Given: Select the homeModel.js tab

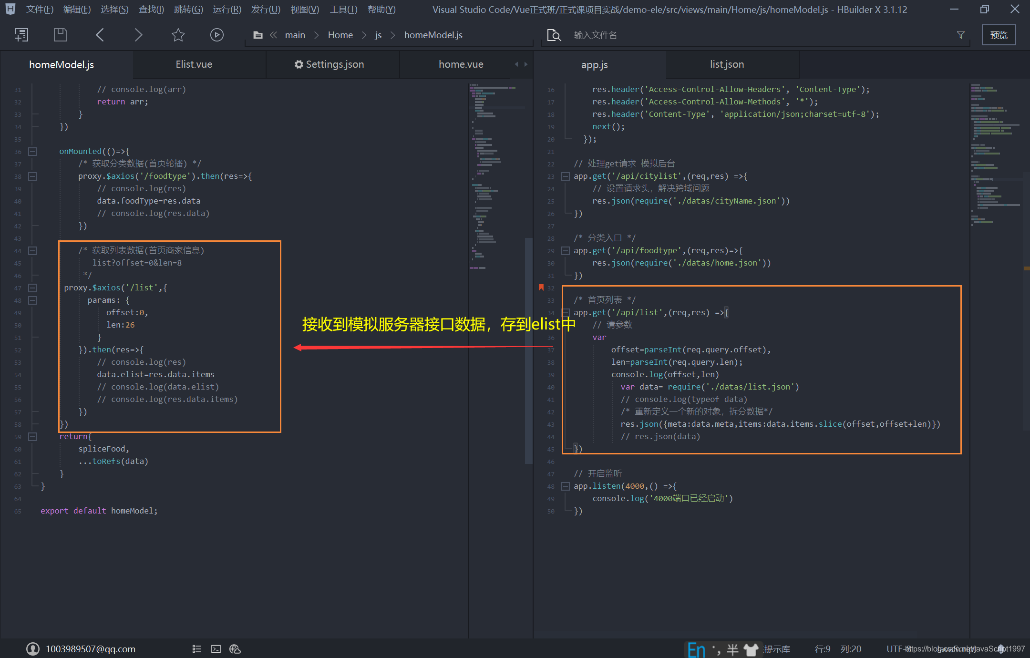Looking at the screenshot, I should 62,64.
